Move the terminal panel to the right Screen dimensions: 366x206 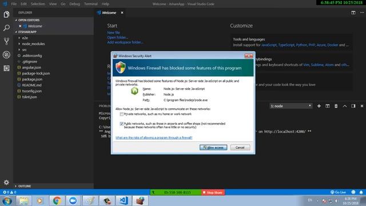click(353, 106)
